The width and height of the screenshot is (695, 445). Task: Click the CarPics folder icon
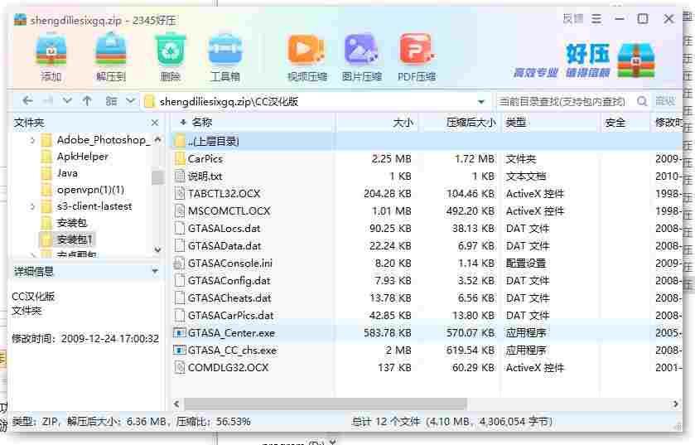click(x=180, y=158)
